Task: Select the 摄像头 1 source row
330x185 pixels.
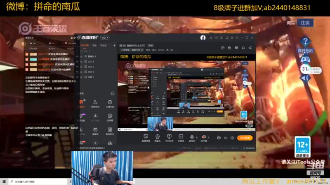Action: [96, 56]
